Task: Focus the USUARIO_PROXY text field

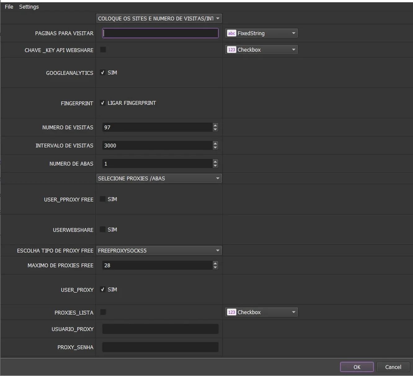Action: [160, 329]
